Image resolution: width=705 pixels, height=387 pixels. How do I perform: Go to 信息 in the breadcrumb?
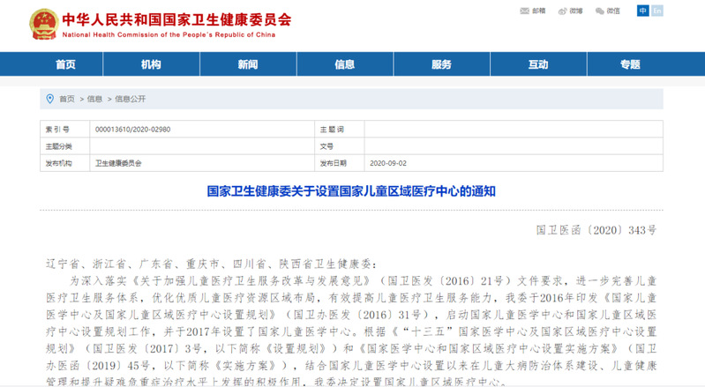pyautogui.click(x=94, y=99)
